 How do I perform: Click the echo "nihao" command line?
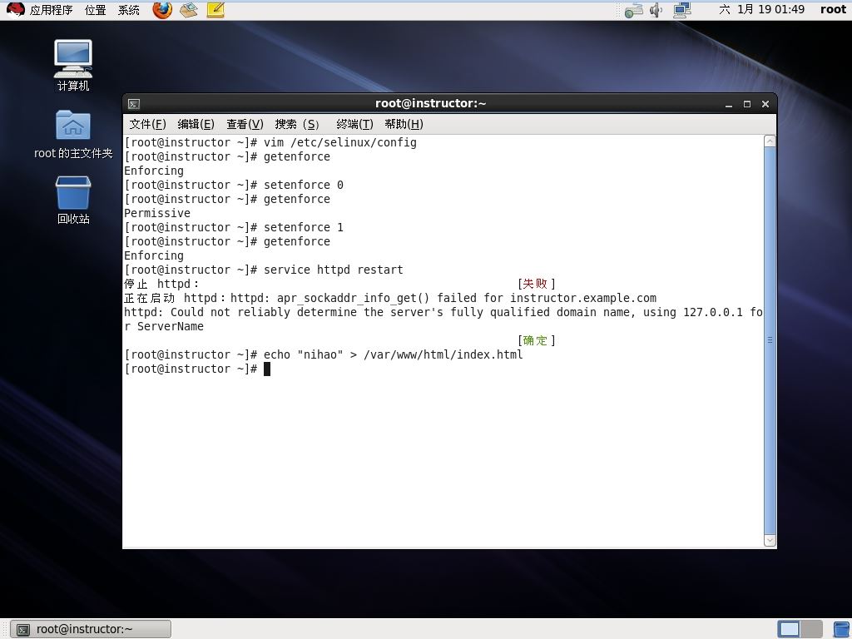point(324,354)
